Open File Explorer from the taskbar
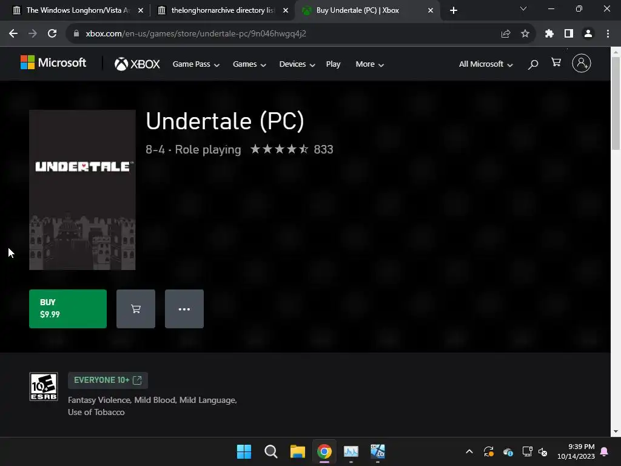Viewport: 621px width, 466px height. point(297,451)
